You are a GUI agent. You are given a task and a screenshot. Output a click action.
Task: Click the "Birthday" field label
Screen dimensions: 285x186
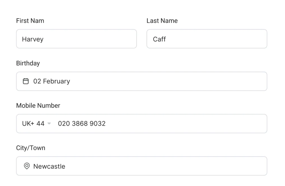(x=28, y=63)
